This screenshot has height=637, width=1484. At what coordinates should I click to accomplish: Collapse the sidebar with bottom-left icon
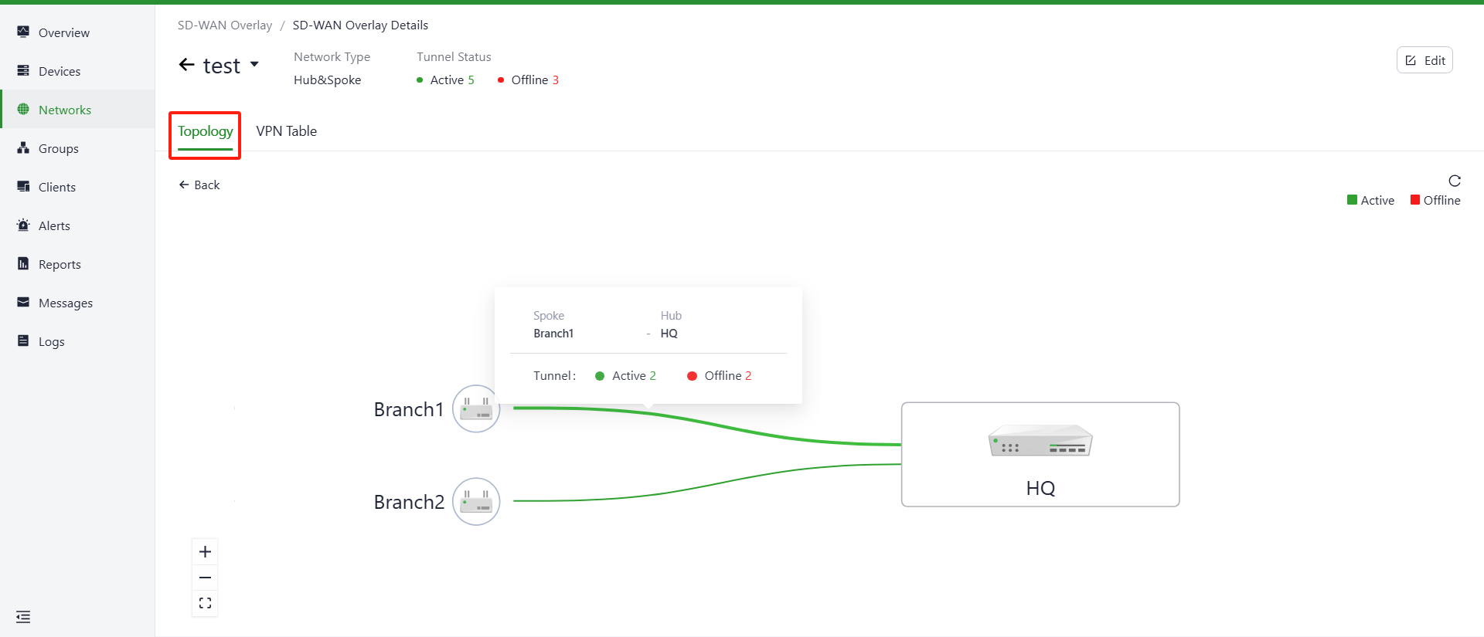23,617
